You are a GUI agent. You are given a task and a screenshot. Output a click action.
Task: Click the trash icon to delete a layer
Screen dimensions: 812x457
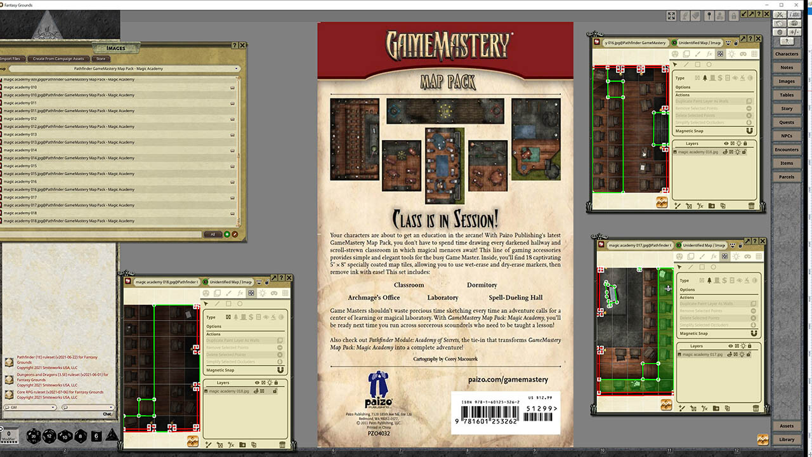282,444
